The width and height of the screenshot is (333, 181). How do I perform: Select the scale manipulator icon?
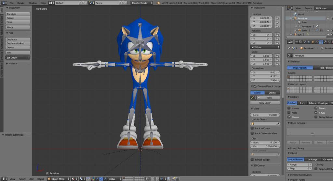pos(105,179)
